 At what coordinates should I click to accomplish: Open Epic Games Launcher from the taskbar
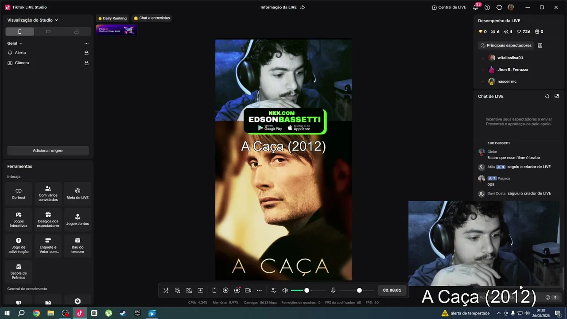tap(137, 313)
